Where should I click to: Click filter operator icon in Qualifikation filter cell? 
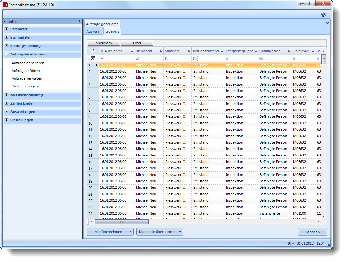(261, 59)
